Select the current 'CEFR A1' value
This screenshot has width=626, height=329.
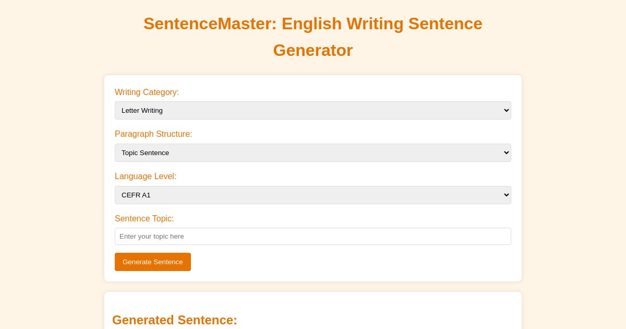click(x=136, y=195)
